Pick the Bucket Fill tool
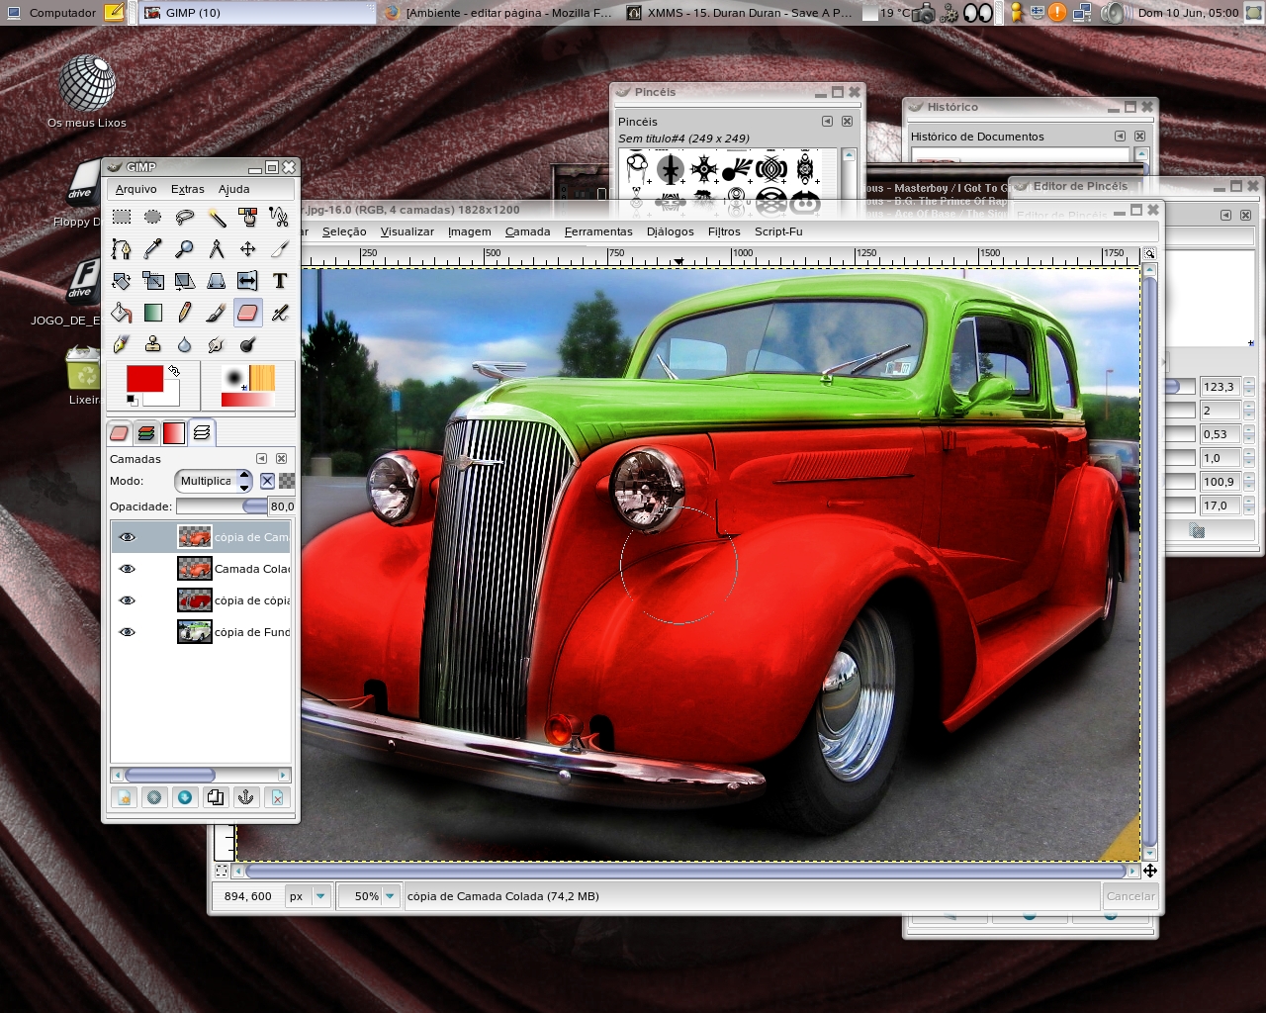This screenshot has width=1266, height=1013. pyautogui.click(x=122, y=313)
